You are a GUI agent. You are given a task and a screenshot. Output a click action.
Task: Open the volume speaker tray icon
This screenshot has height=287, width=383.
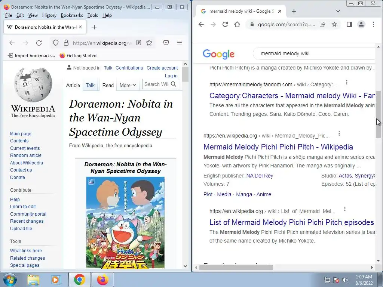coord(345,280)
